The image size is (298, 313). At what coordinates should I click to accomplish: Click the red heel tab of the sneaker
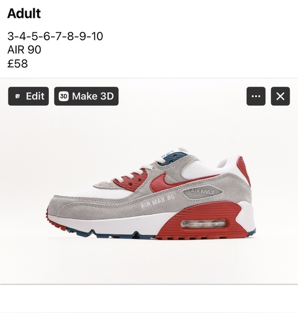coord(245,171)
